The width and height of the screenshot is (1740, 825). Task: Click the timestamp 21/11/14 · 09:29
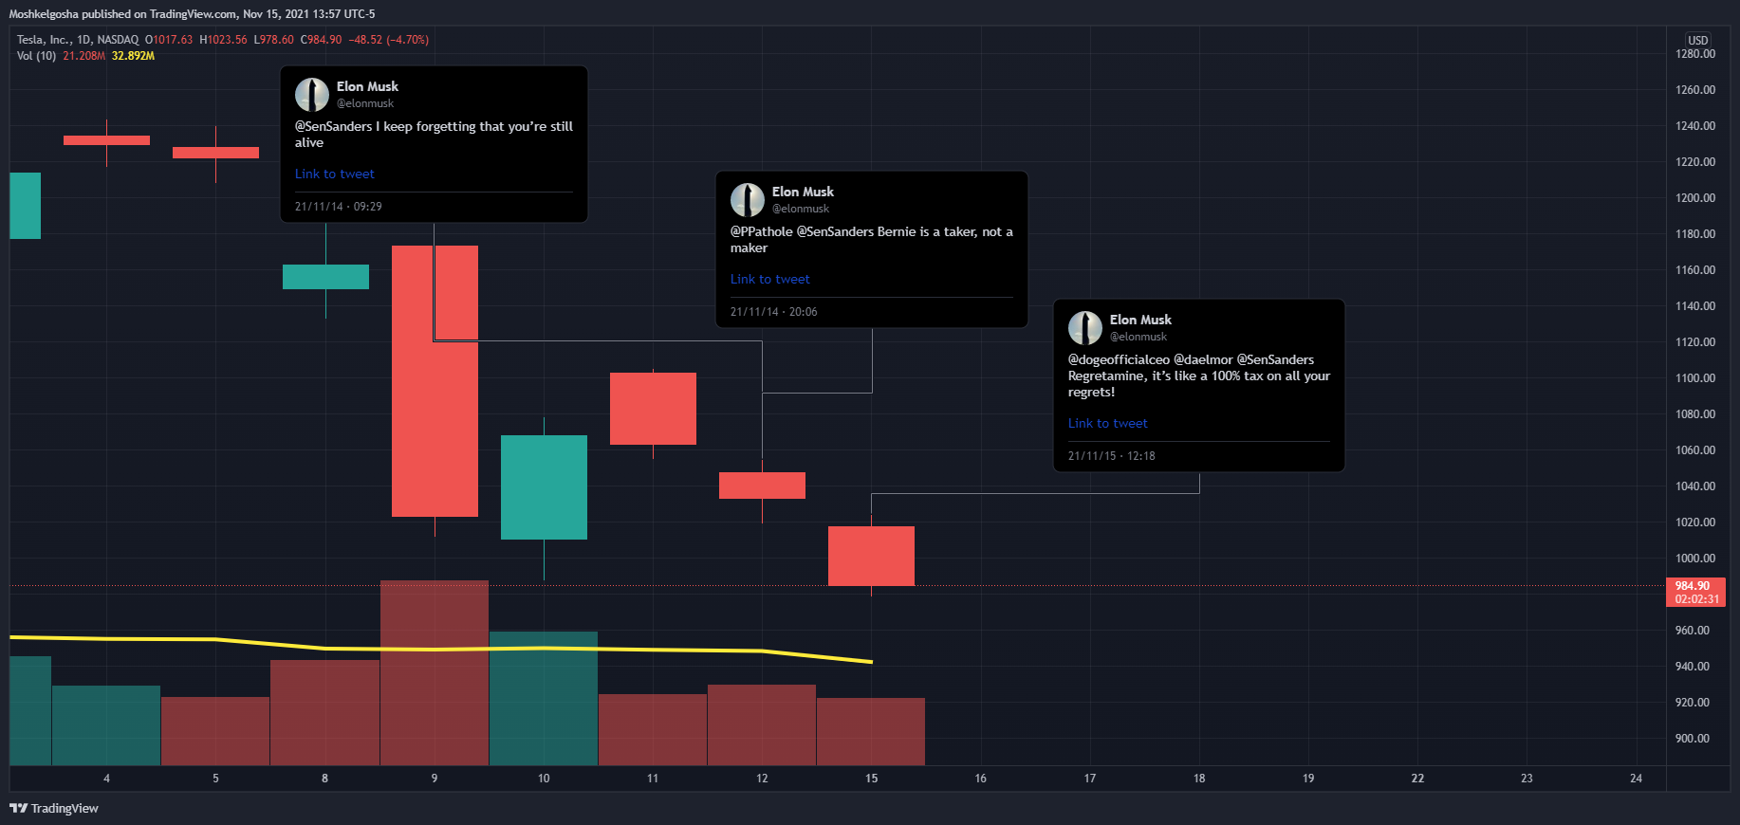tap(338, 207)
